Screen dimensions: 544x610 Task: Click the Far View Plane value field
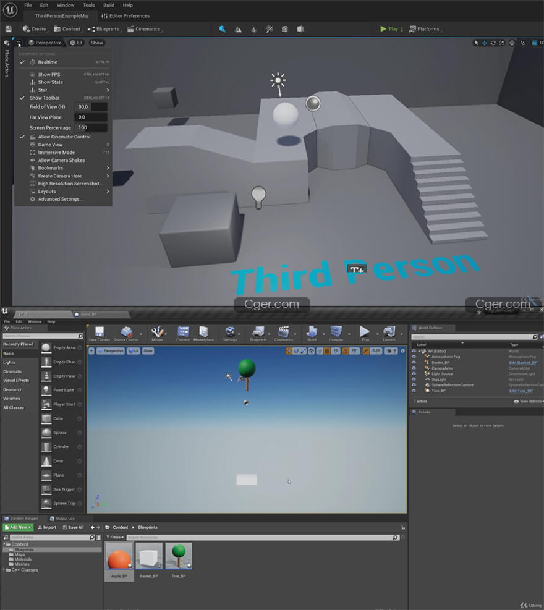[x=91, y=117]
